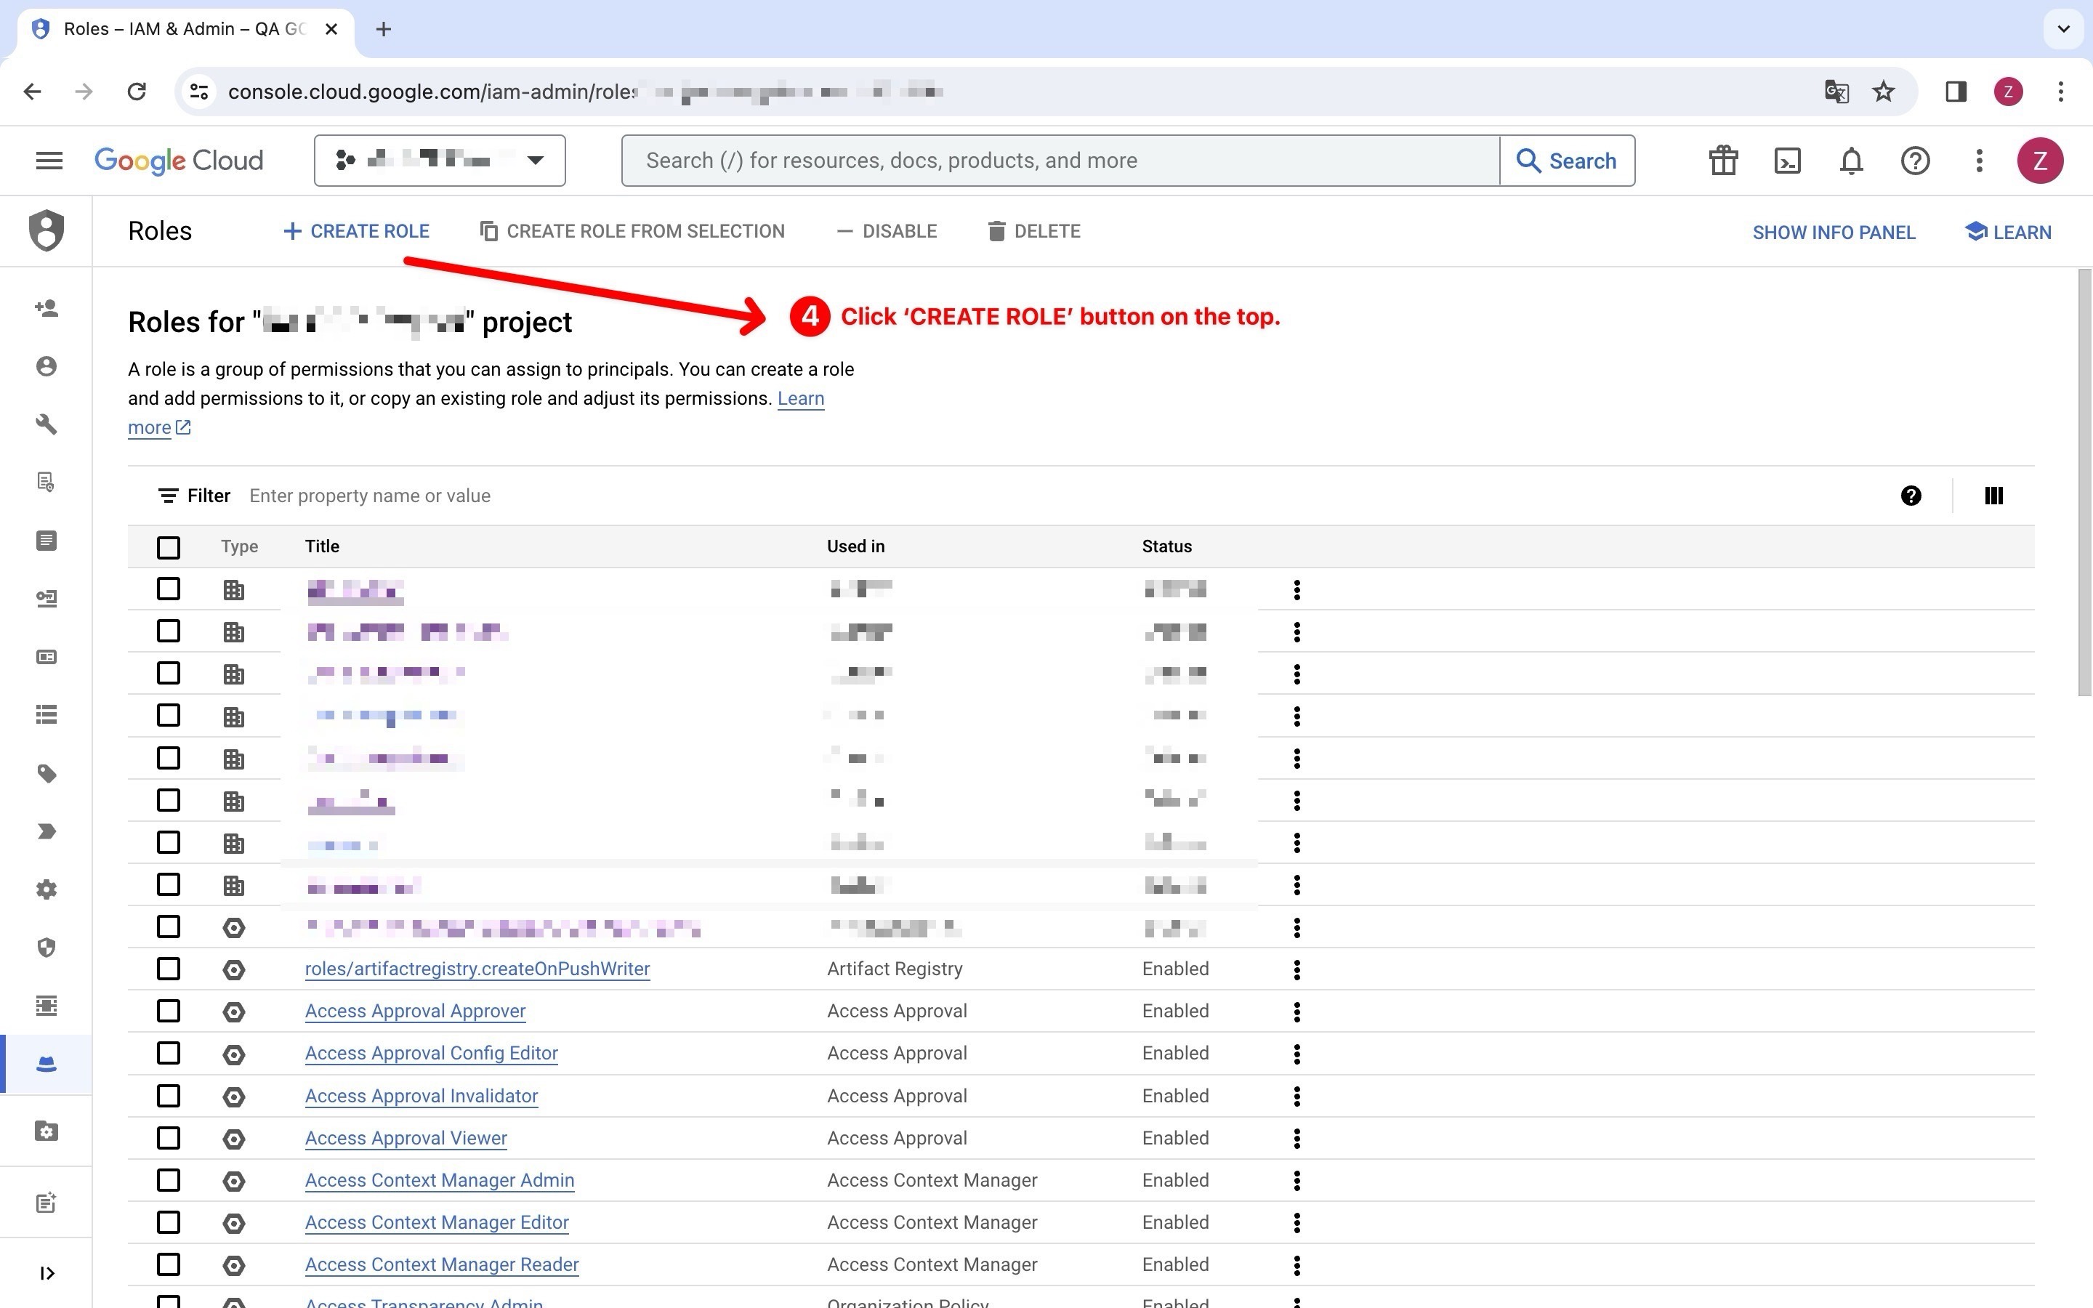The image size is (2093, 1308).
Task: Click the table filter help icon
Action: click(x=1911, y=496)
